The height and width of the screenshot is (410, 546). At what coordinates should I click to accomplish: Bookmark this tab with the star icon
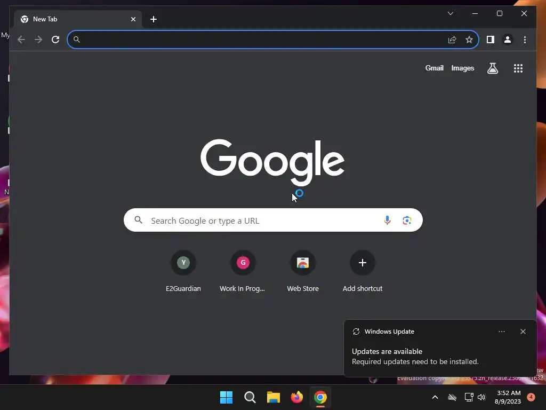pos(469,40)
